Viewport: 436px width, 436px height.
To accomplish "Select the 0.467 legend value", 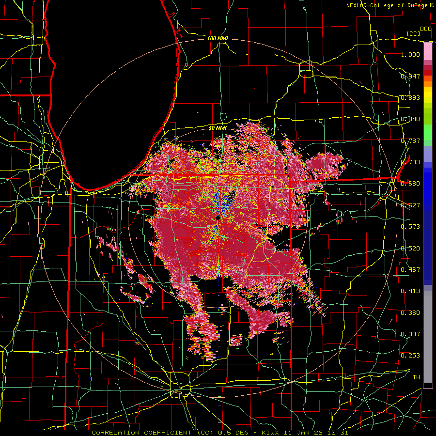I will tap(410, 270).
